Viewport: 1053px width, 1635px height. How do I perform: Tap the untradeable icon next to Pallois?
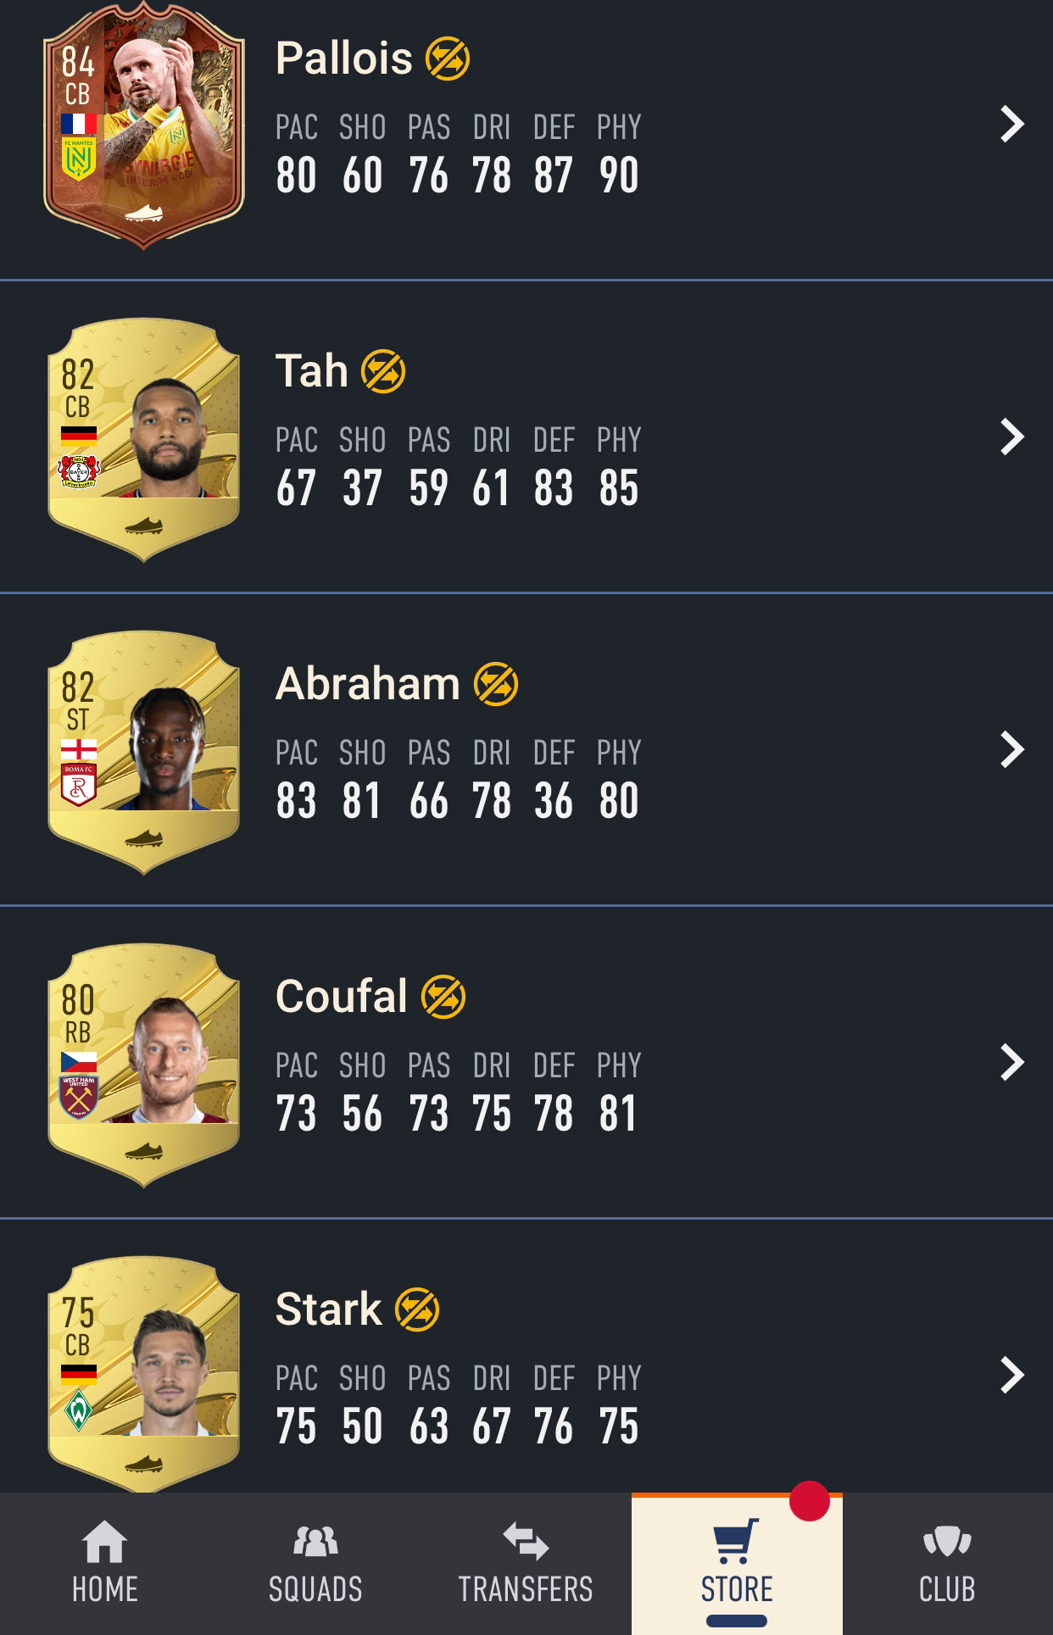tap(448, 58)
